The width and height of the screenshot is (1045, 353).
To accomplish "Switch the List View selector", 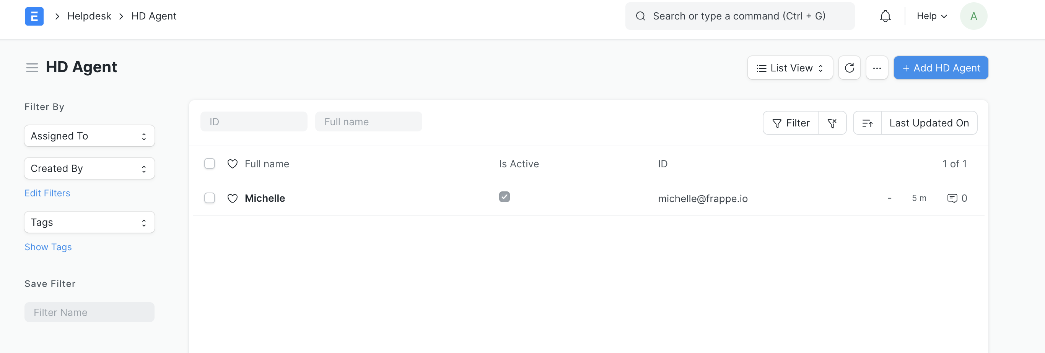I will 789,68.
